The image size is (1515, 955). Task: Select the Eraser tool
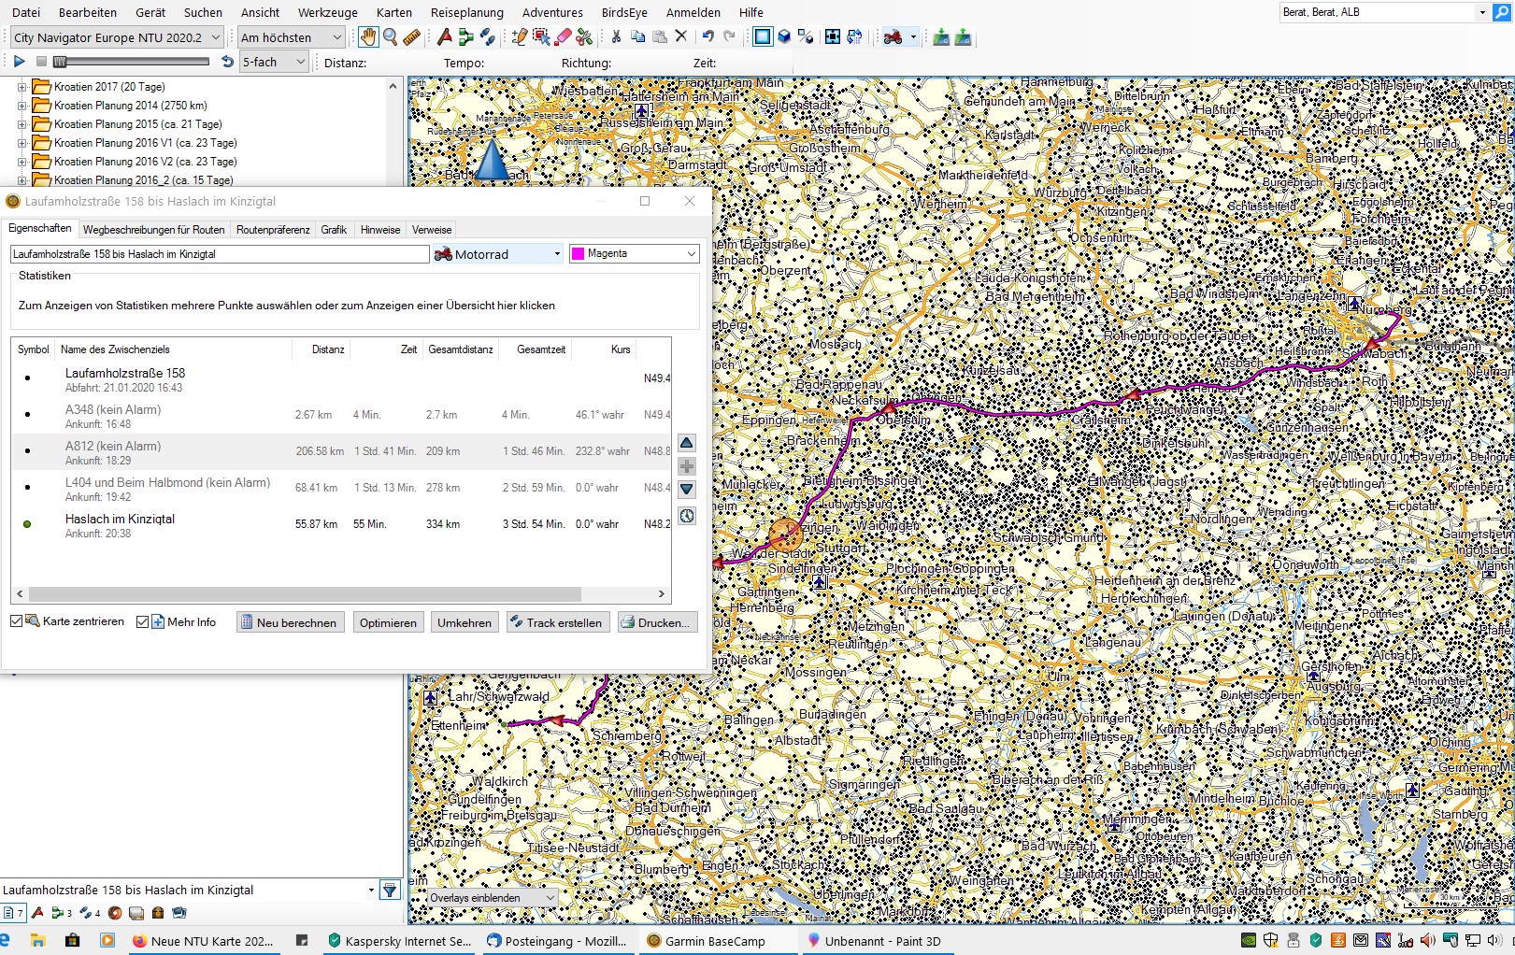[x=563, y=37]
